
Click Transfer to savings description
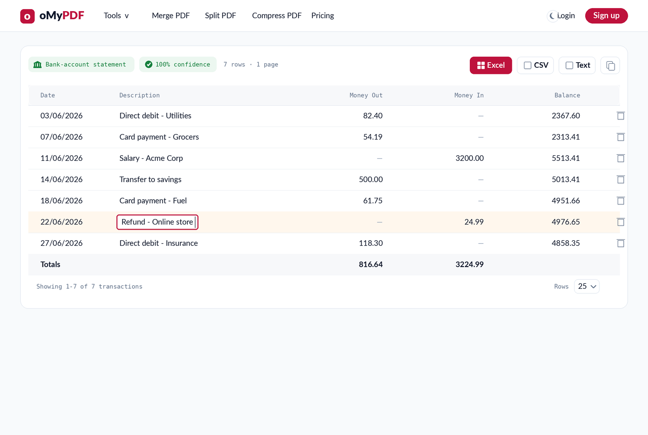pyautogui.click(x=150, y=180)
